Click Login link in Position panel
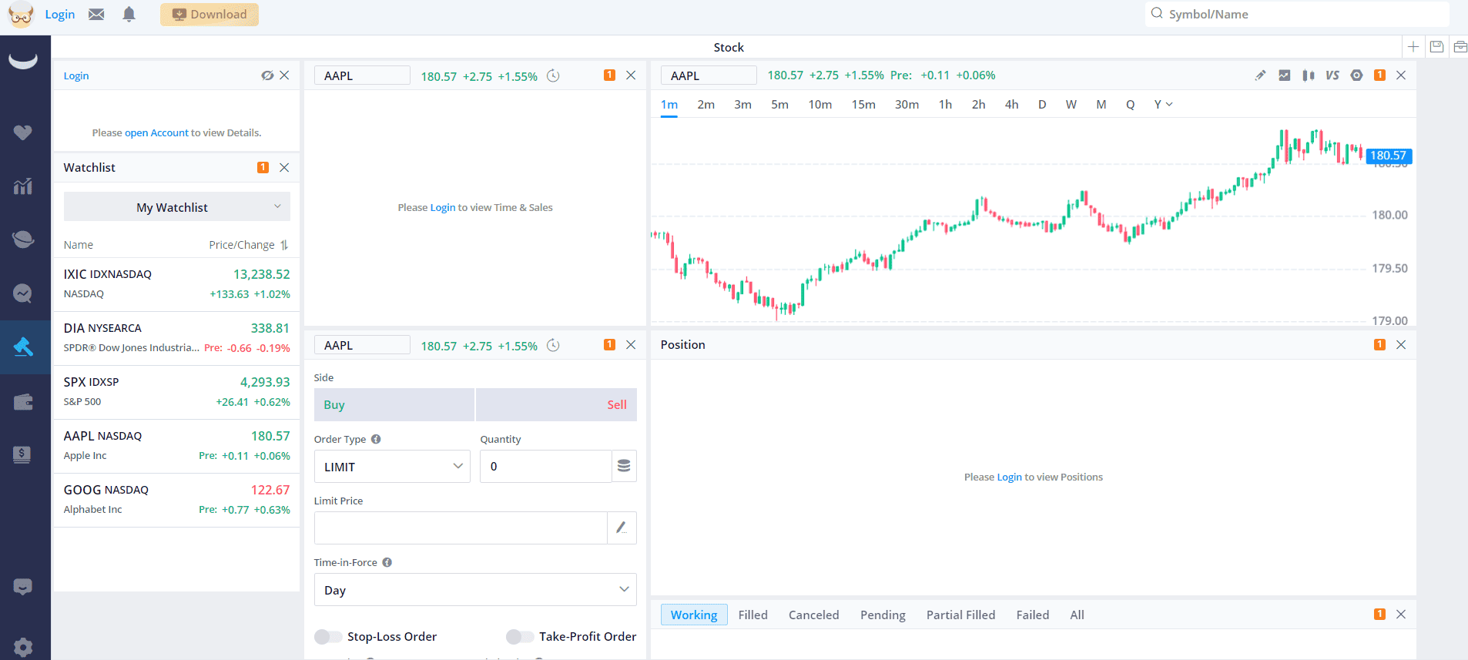The image size is (1468, 660). click(1009, 477)
